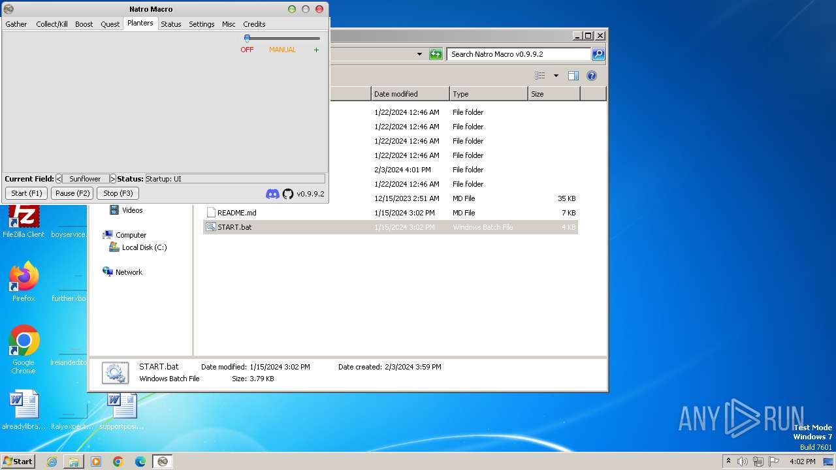Click the Search Natro Macro v0.9.9.2 field
Viewport: 836px width, 470px height.
pos(519,54)
